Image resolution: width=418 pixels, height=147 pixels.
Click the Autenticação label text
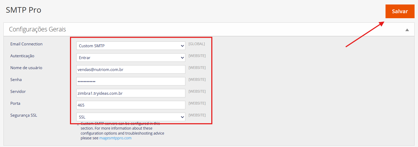click(x=22, y=56)
